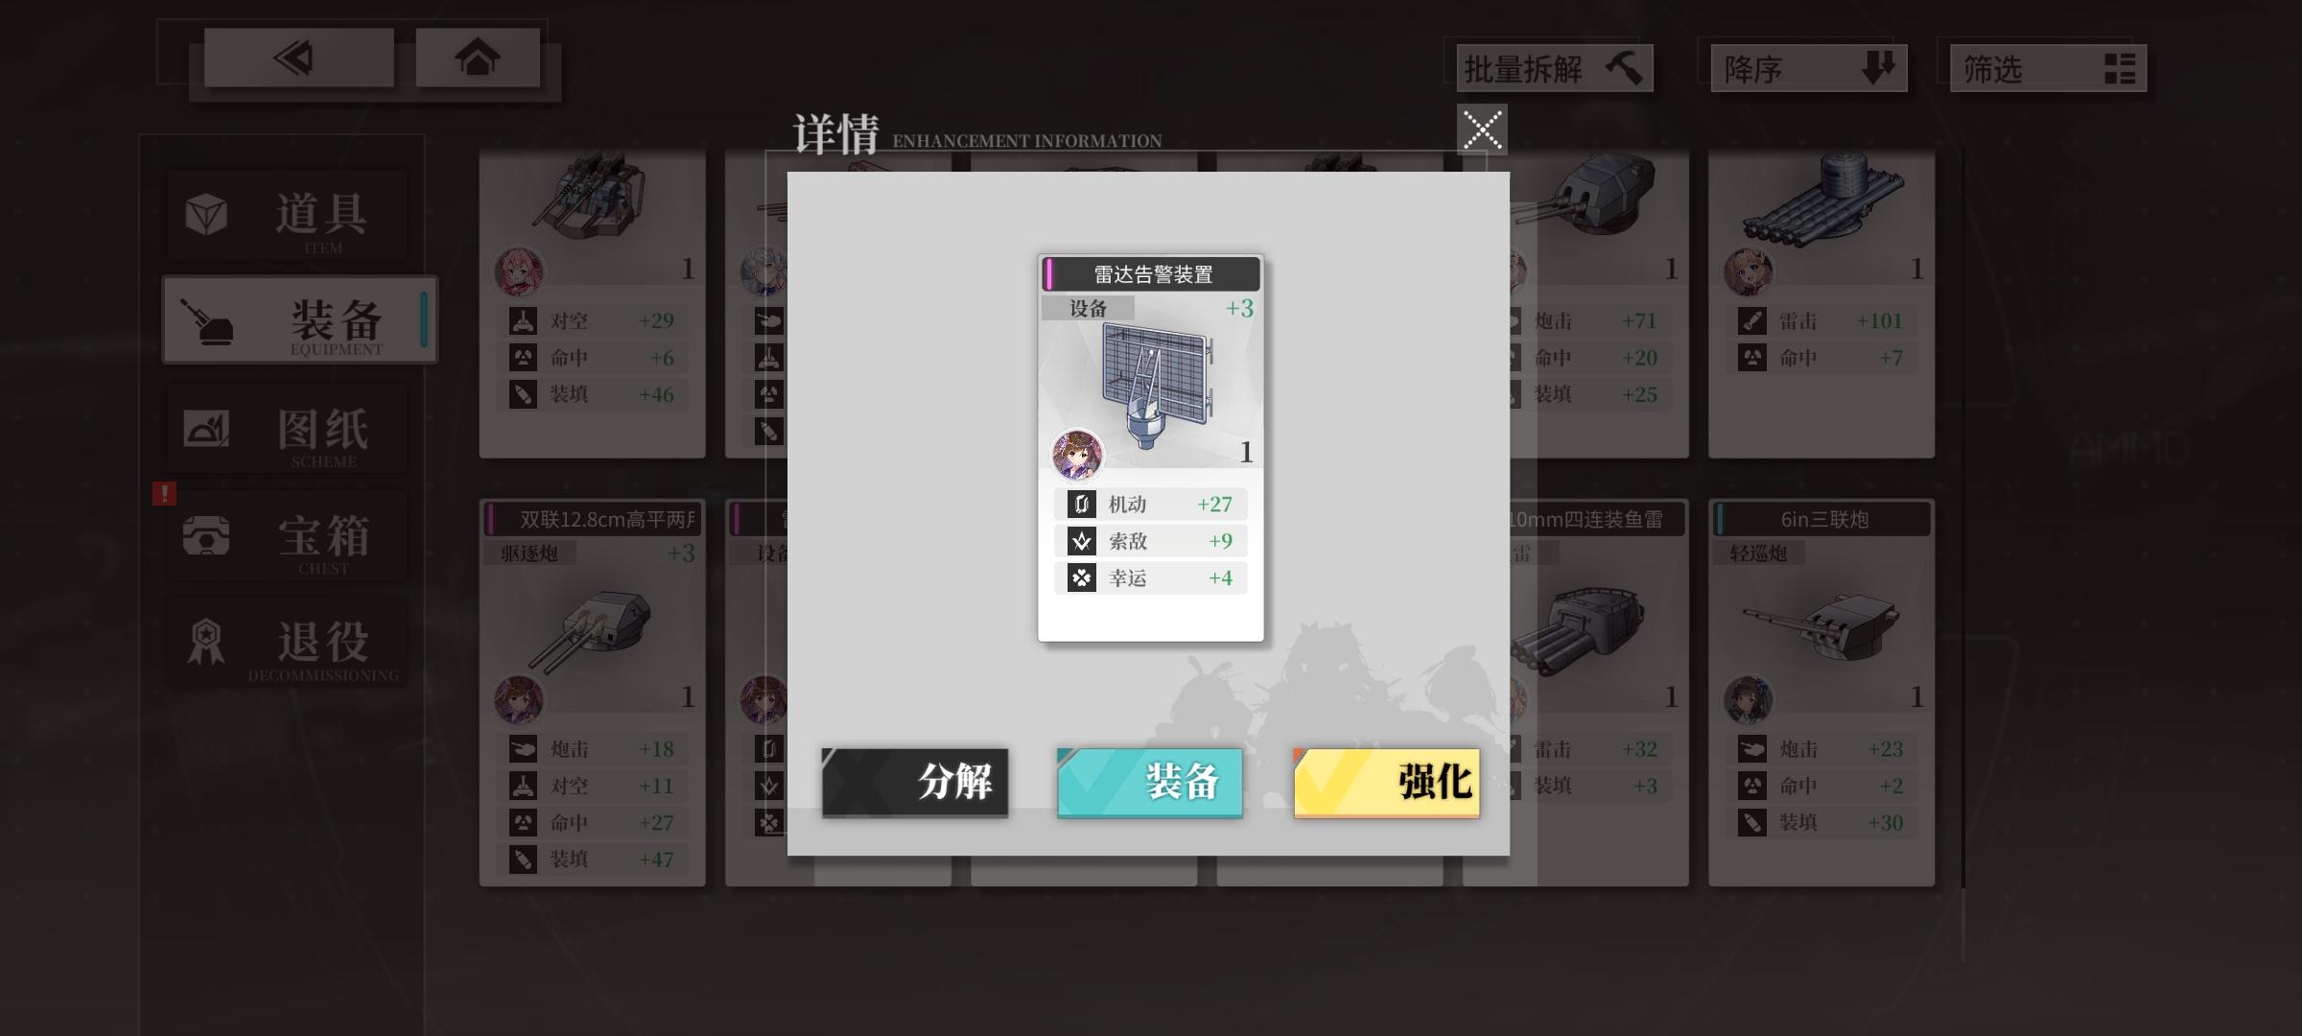Open the 图纸 scheme tab

click(288, 429)
